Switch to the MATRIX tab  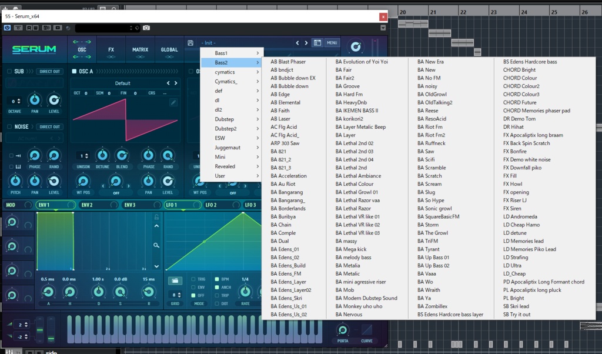[140, 50]
